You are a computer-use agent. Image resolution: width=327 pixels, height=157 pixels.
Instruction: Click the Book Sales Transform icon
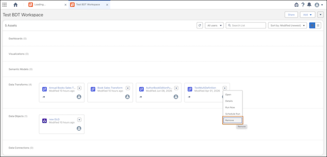[x=93, y=89]
